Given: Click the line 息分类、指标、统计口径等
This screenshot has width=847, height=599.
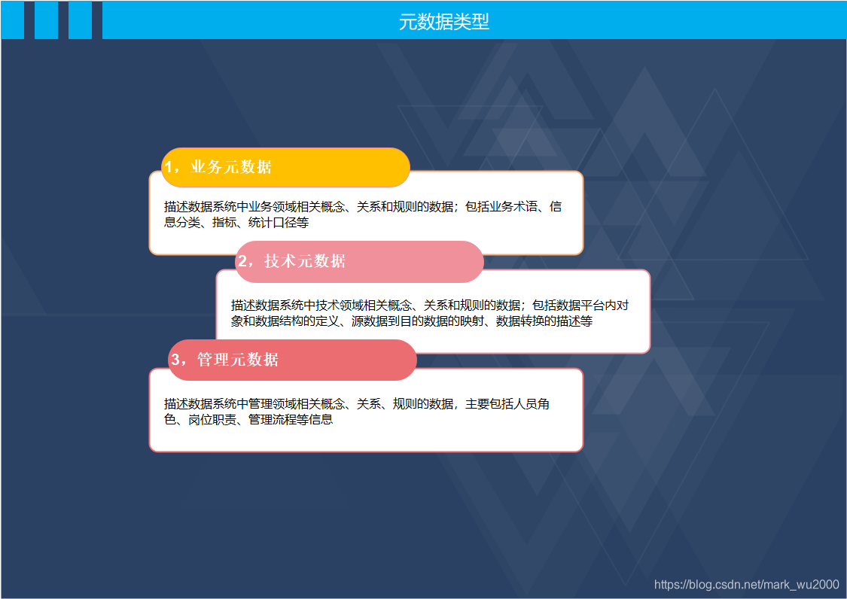Looking at the screenshot, I should [236, 223].
